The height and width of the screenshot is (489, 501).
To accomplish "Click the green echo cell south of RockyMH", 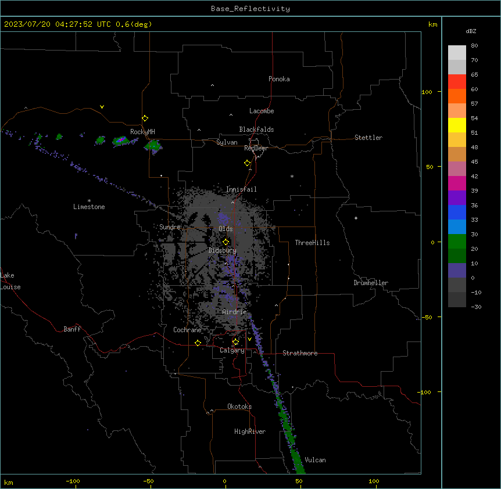I will [x=153, y=146].
